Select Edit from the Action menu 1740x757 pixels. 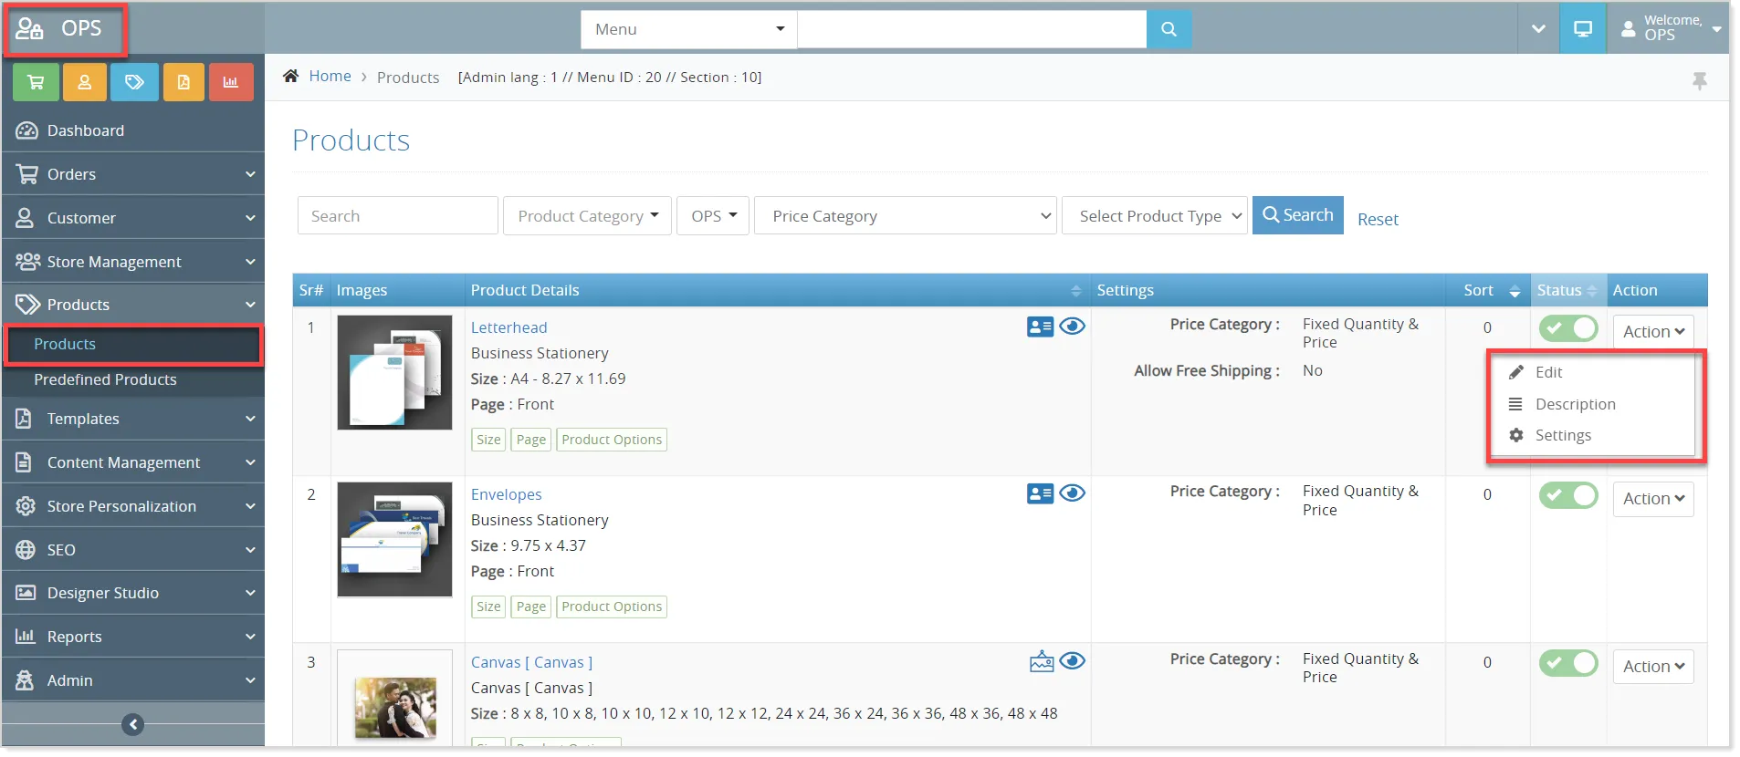point(1548,372)
